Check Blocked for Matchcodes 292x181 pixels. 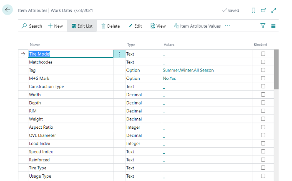point(263,62)
